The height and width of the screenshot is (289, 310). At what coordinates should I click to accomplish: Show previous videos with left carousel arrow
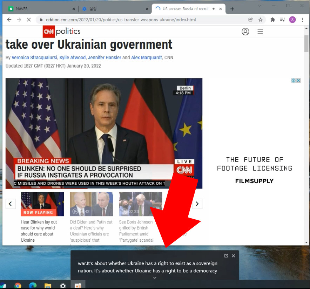coord(11,204)
